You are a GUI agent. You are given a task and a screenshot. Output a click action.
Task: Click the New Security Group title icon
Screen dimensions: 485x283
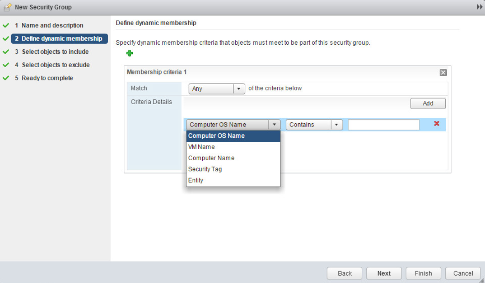tap(7, 7)
